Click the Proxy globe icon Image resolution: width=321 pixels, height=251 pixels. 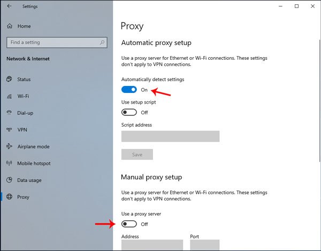click(x=9, y=197)
